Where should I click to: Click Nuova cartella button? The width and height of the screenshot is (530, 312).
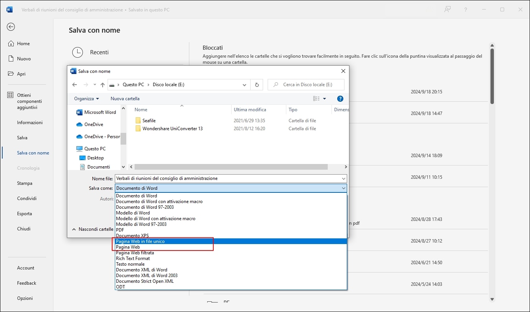pyautogui.click(x=125, y=99)
